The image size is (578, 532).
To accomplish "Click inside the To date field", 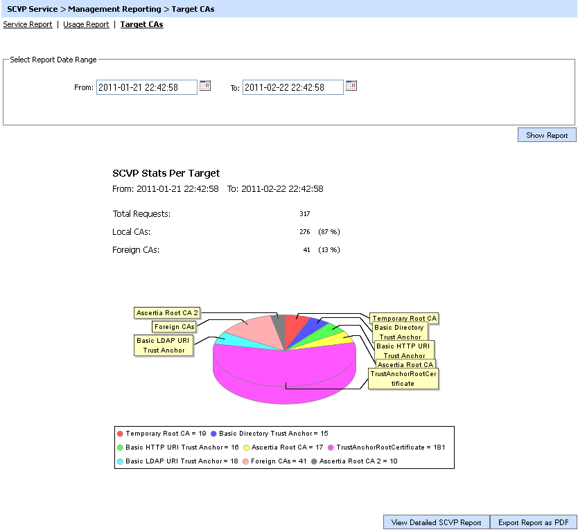I will pos(292,87).
